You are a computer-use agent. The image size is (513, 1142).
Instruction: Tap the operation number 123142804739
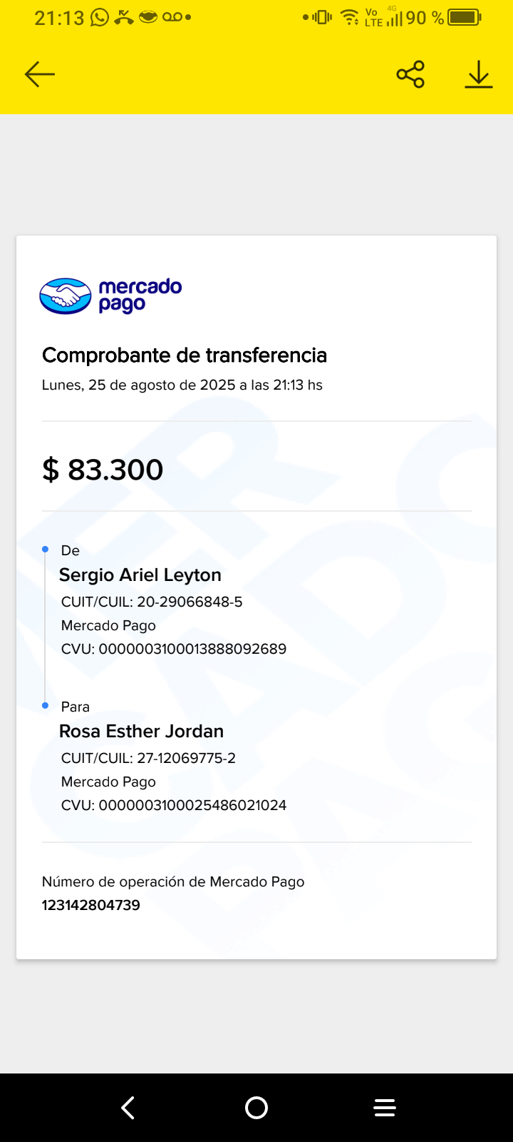[x=91, y=905]
